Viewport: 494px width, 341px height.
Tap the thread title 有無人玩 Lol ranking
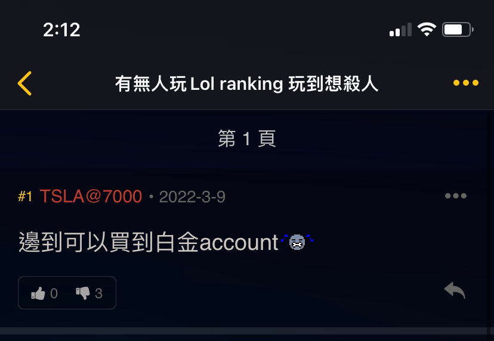[x=199, y=84]
